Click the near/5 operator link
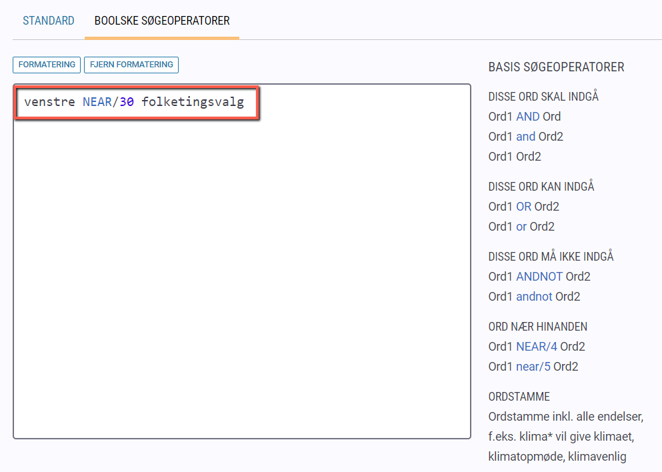Screen dimensions: 662x472 tap(533, 367)
